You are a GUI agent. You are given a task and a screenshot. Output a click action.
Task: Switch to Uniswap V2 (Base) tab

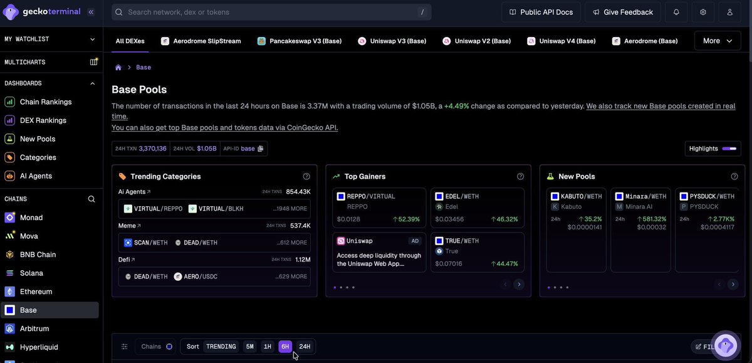pos(477,41)
